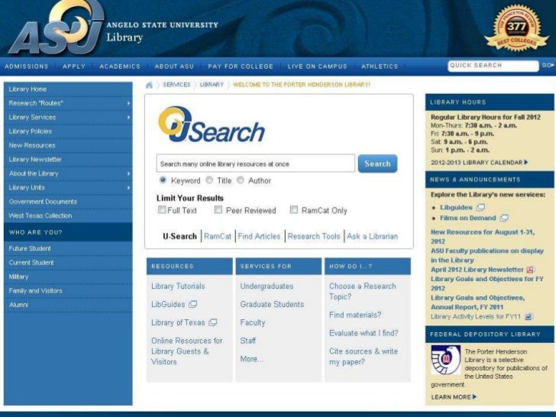Click external link icon next to Libguides news item
The height and width of the screenshot is (417, 556).
pyautogui.click(x=480, y=208)
